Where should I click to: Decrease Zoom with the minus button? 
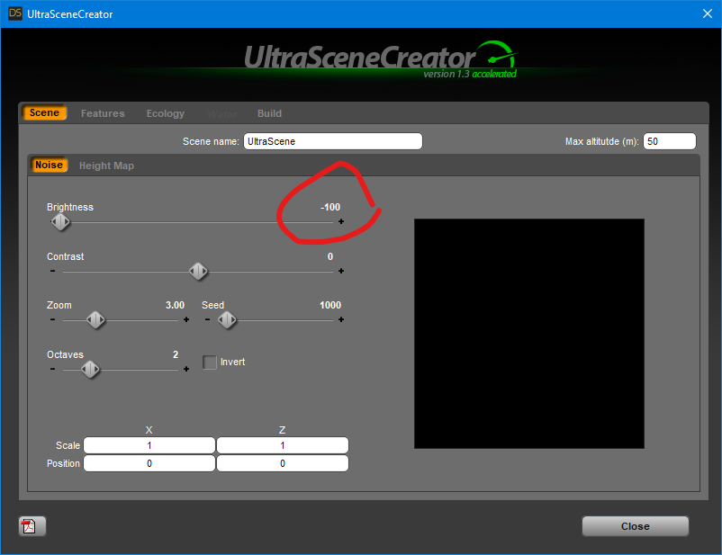pos(52,319)
